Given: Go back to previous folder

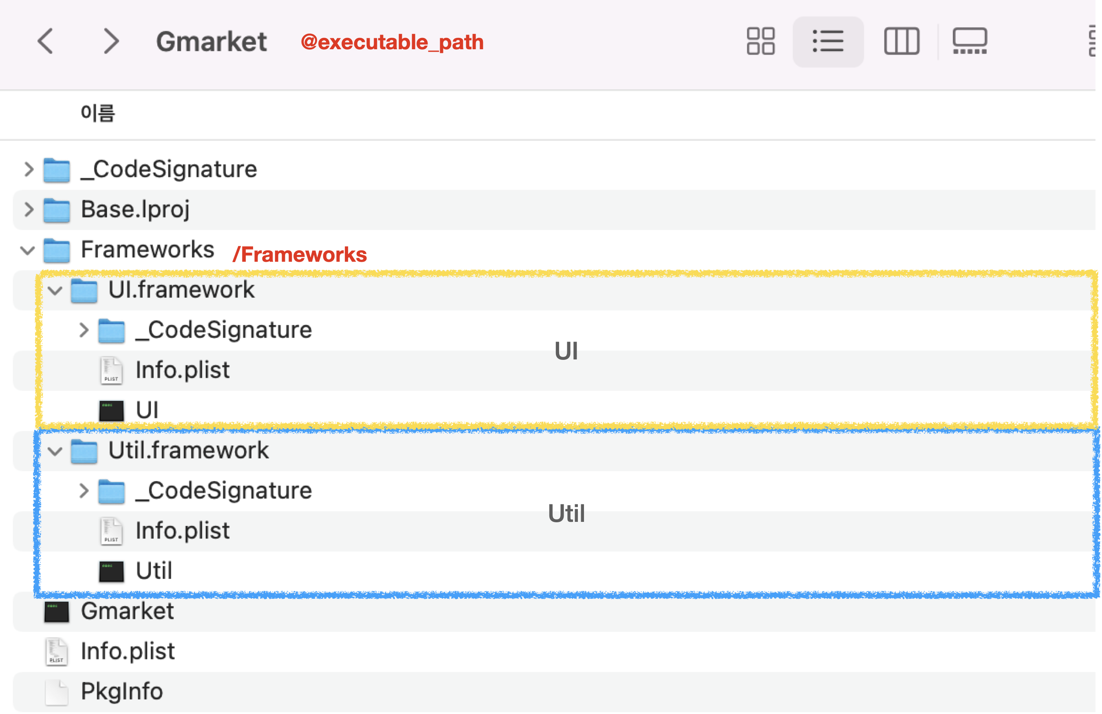Looking at the screenshot, I should point(45,42).
